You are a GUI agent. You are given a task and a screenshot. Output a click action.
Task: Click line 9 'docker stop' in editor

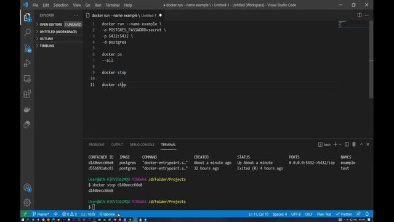click(114, 73)
